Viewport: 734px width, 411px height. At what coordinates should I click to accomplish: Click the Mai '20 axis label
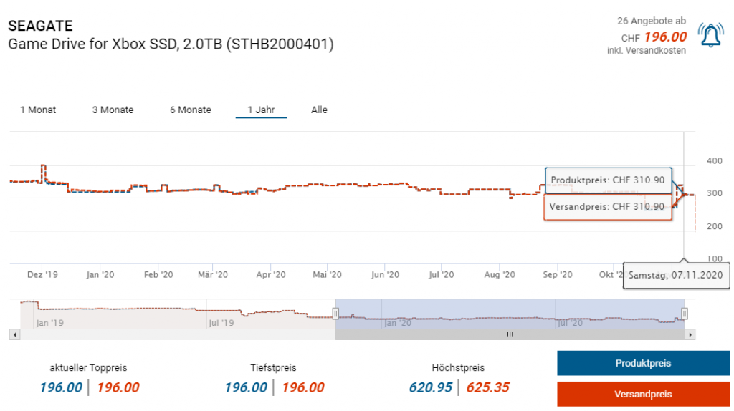click(328, 274)
